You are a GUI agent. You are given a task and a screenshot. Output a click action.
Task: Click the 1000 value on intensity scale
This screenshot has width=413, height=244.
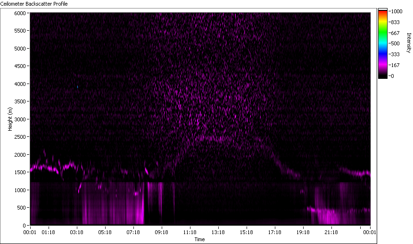coord(396,11)
